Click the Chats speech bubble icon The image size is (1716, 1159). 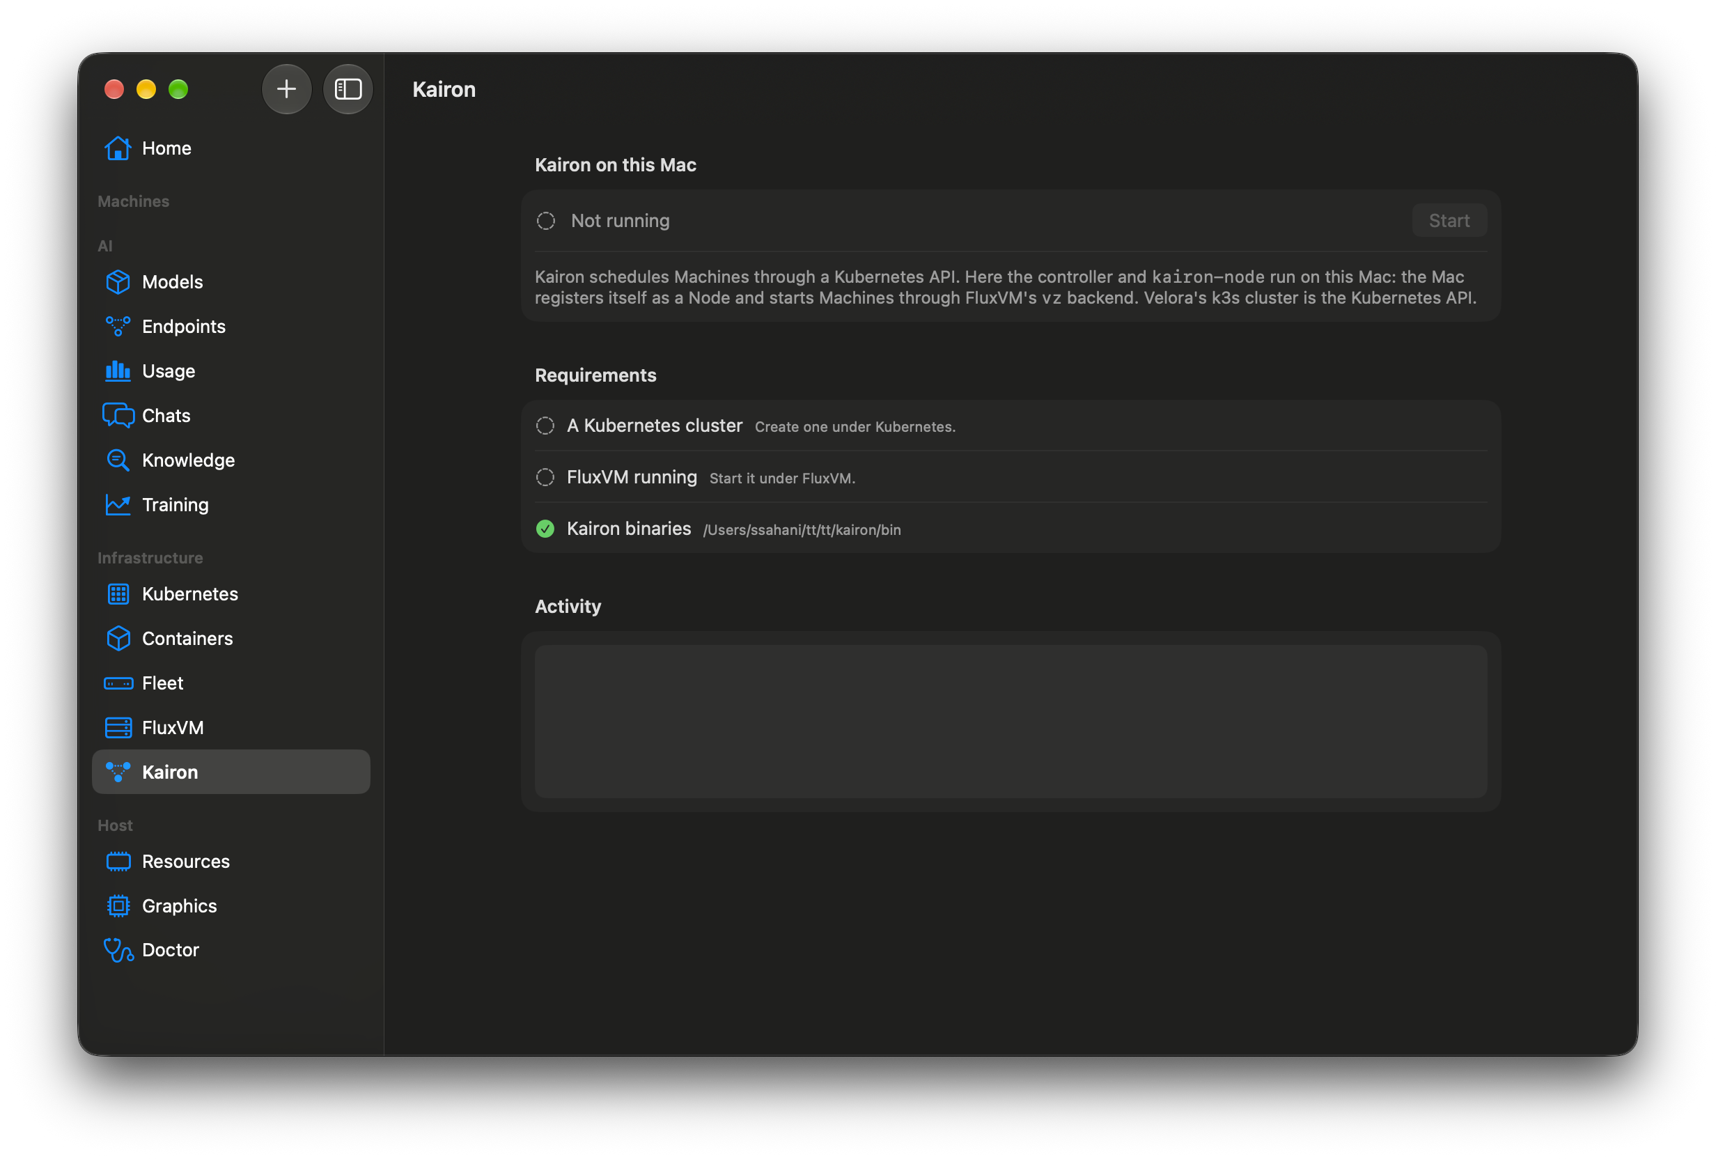click(x=118, y=416)
